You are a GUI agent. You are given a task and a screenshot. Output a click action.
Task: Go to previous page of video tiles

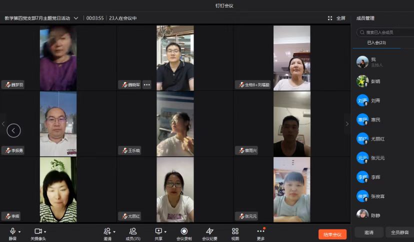click(x=13, y=130)
